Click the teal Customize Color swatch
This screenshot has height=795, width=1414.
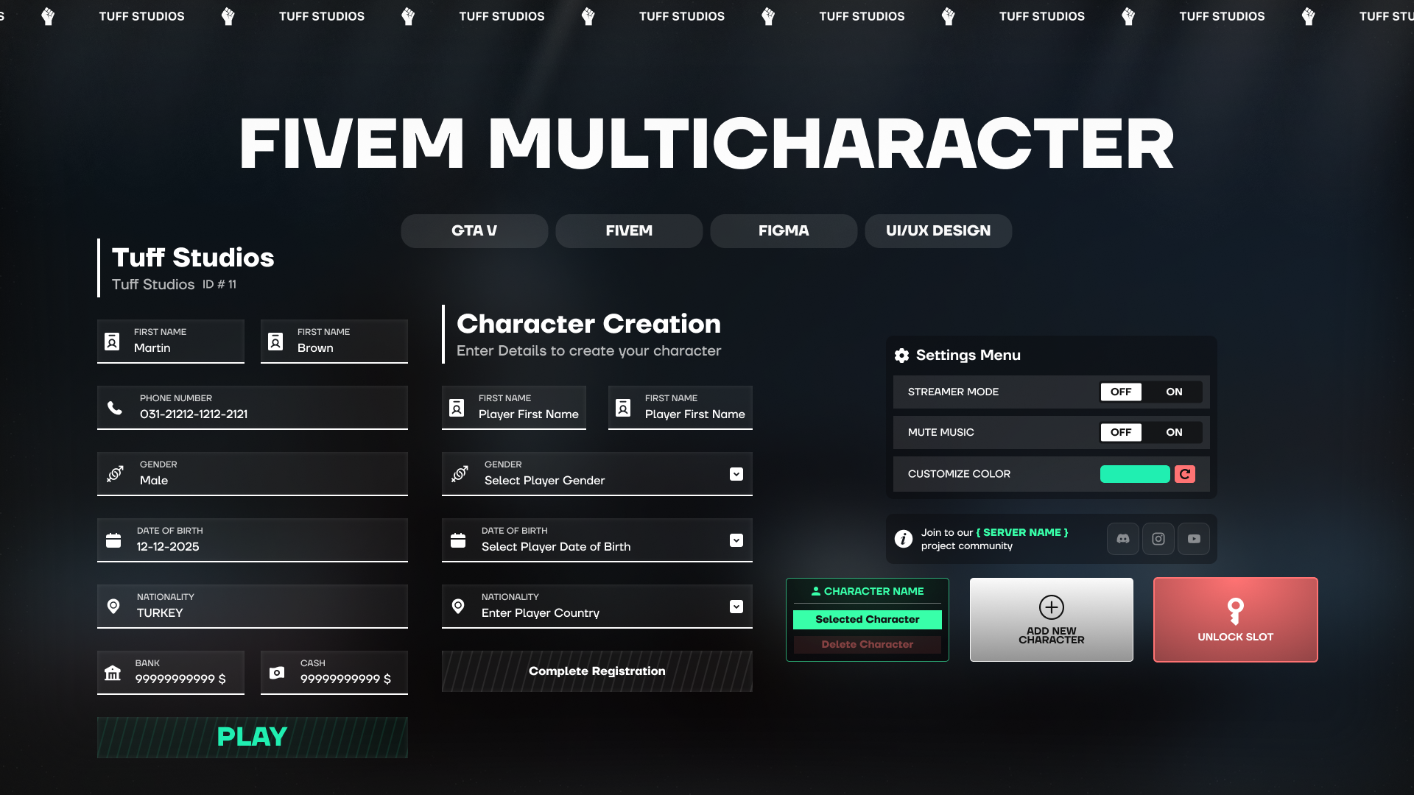1135,474
